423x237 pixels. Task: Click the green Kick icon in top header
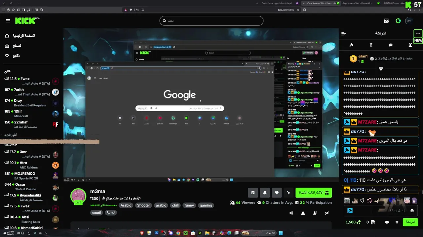click(398, 21)
